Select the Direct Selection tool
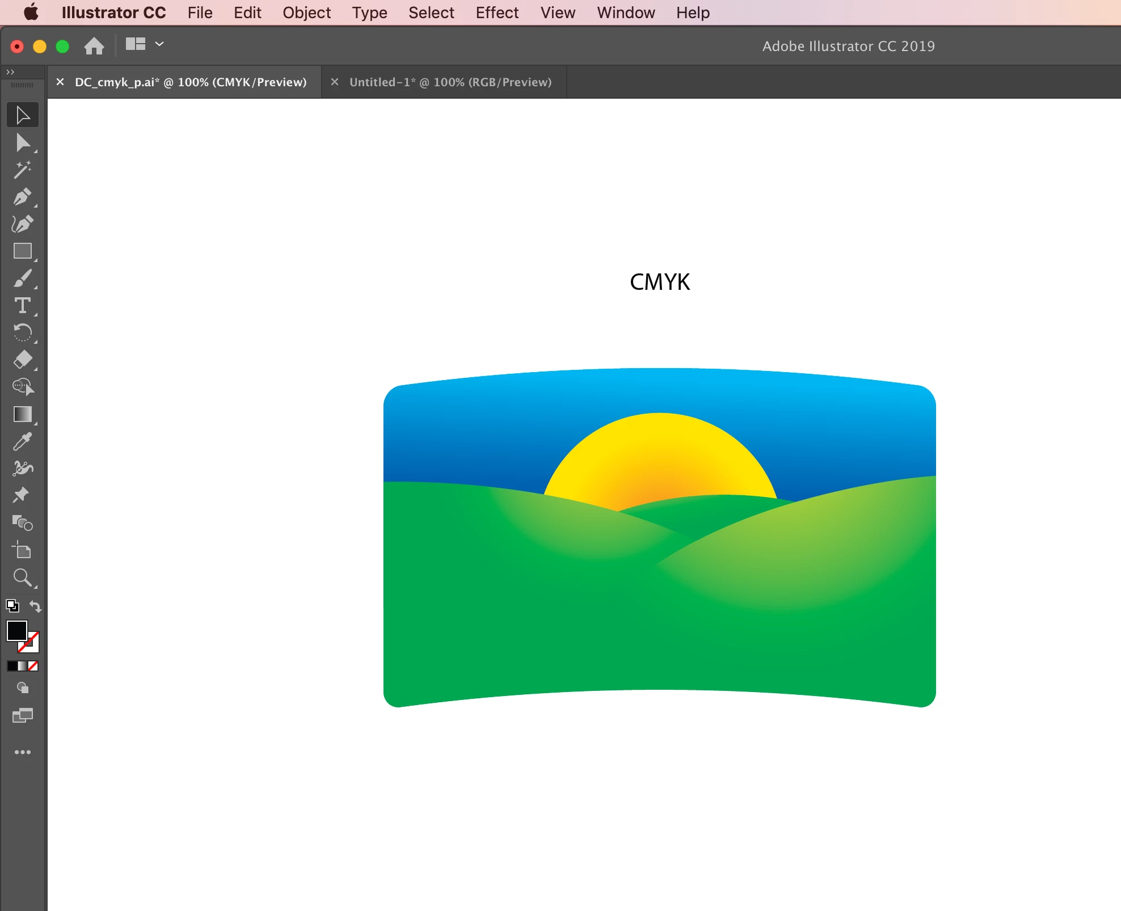 point(23,143)
